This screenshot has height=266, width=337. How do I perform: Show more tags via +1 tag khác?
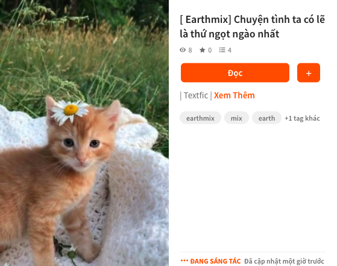point(302,118)
